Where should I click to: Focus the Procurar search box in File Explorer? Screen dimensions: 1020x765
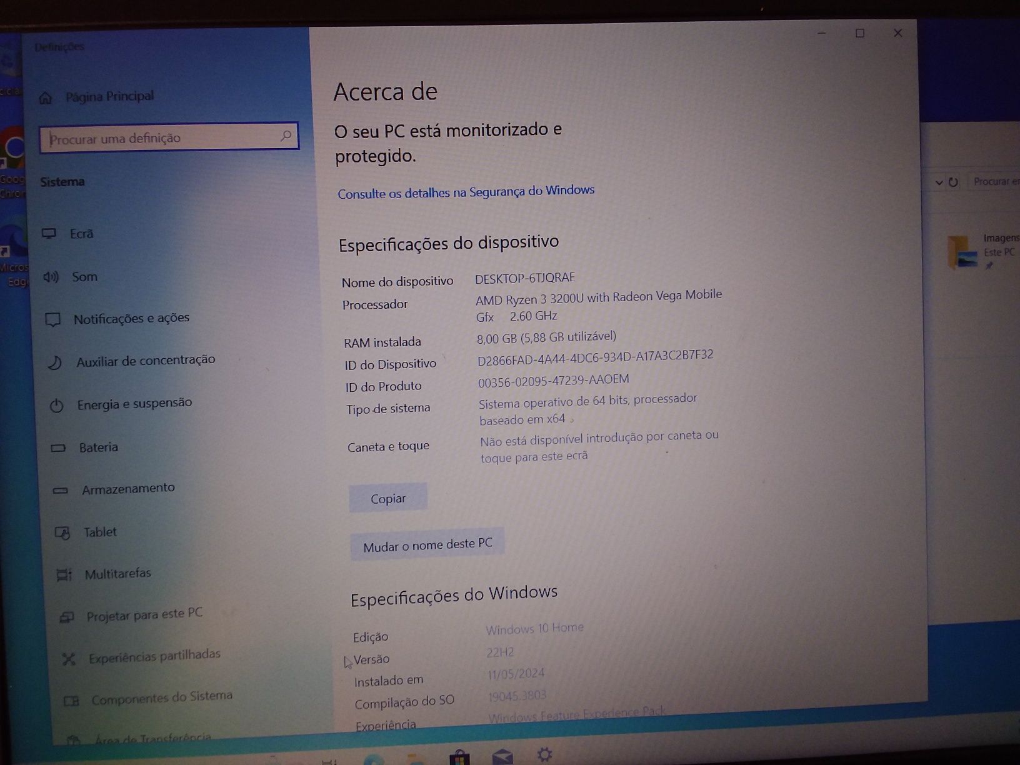point(995,181)
